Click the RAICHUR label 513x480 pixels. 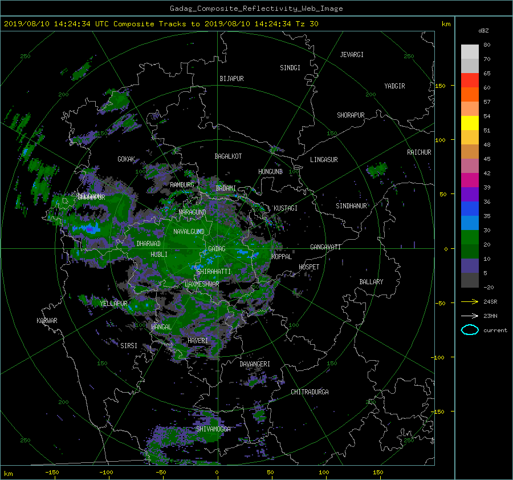click(419, 152)
